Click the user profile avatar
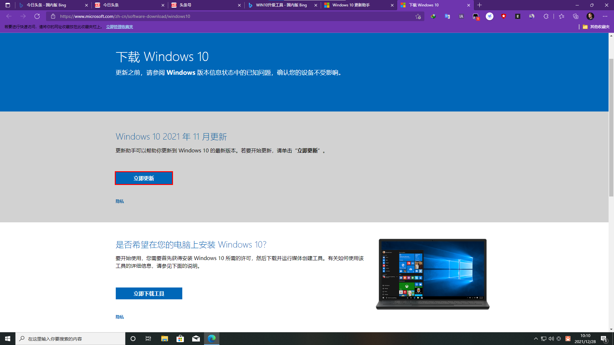The image size is (614, 345). [x=590, y=16]
